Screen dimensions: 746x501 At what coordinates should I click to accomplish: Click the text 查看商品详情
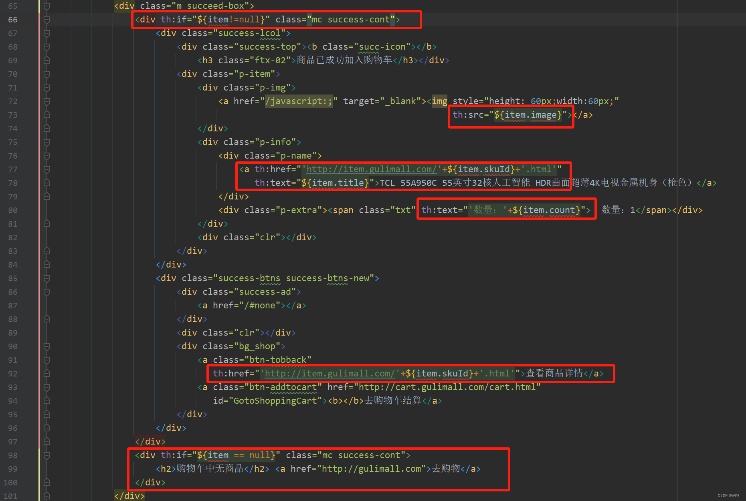[554, 374]
